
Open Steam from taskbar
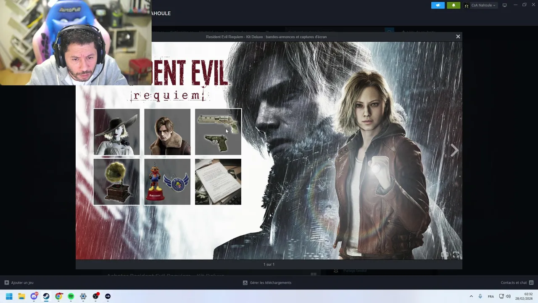pos(46,296)
